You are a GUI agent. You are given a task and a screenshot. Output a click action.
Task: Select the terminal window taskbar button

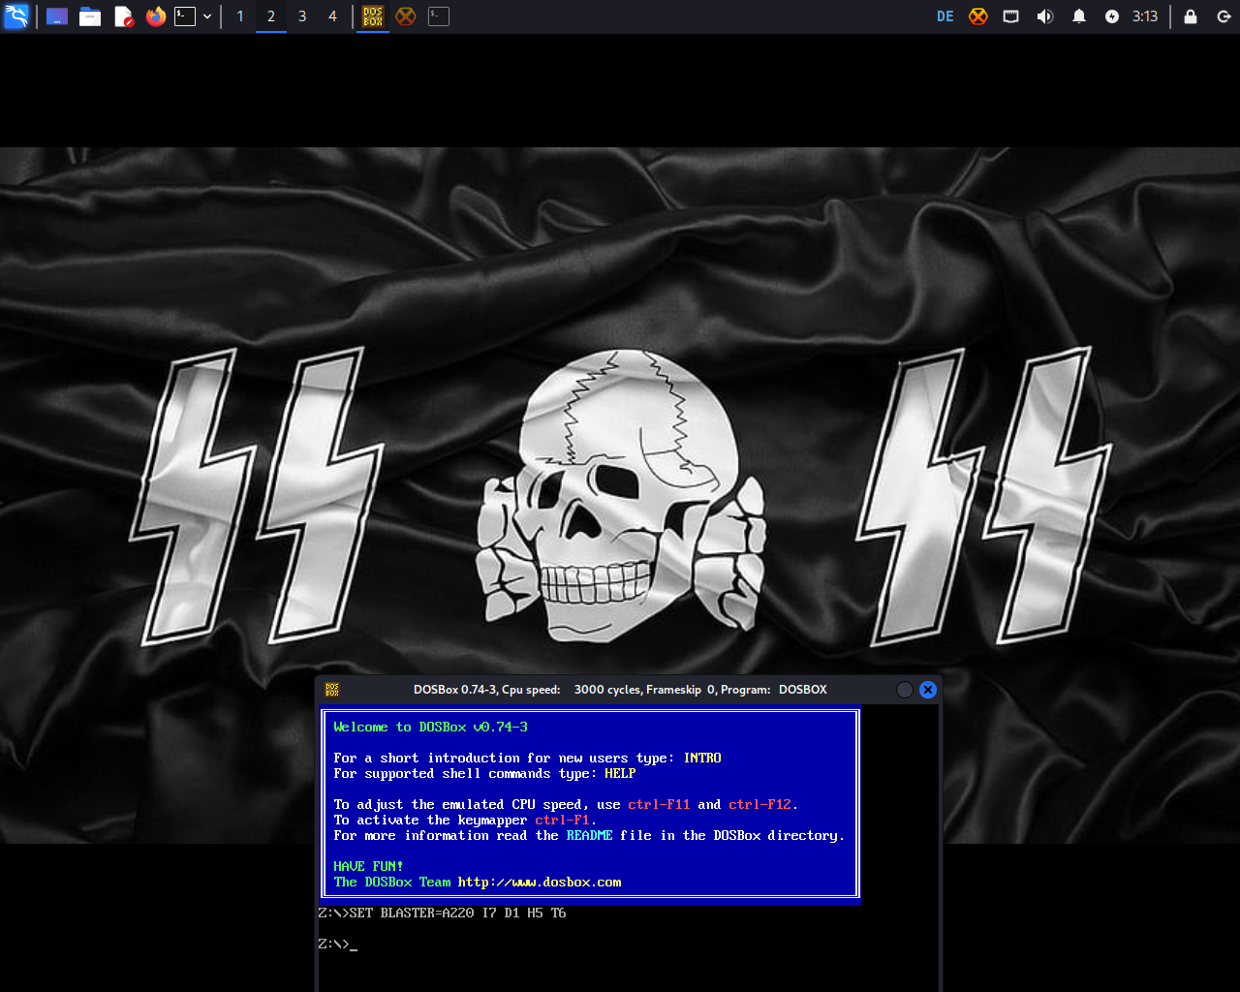click(x=439, y=16)
